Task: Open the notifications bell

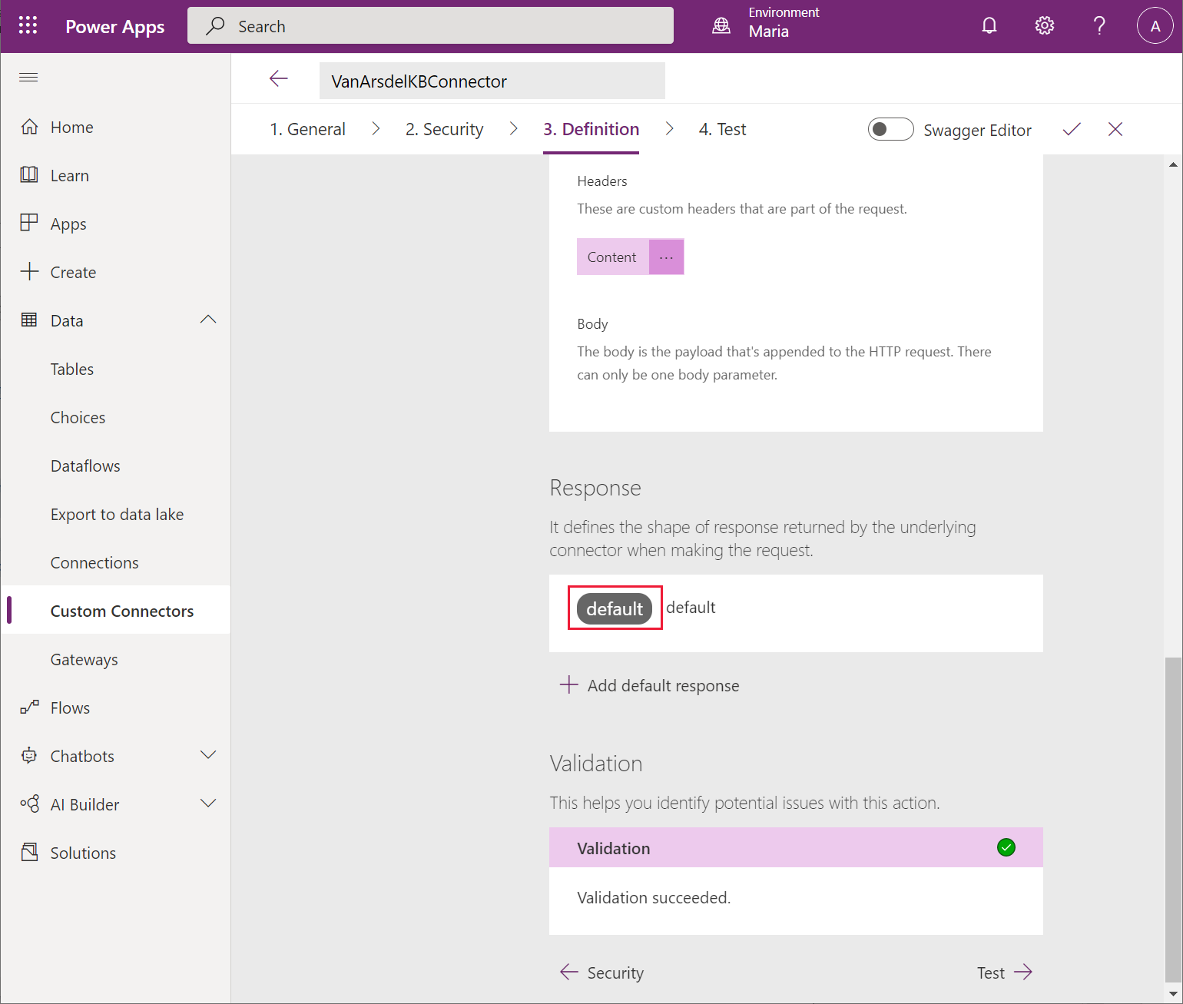Action: coord(989,25)
